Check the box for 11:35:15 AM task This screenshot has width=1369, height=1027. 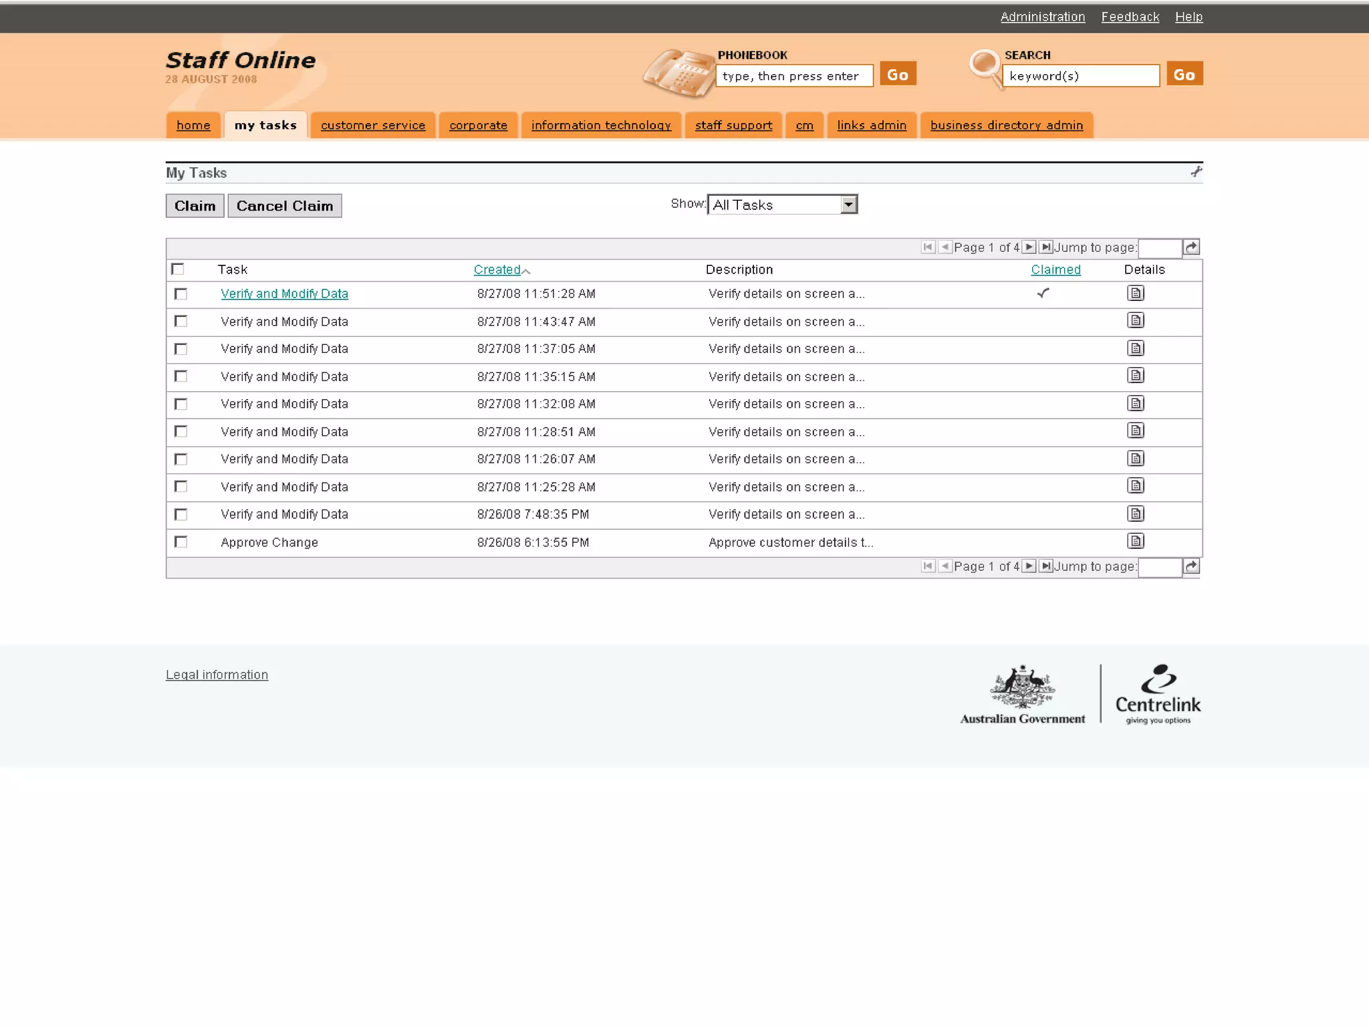(180, 376)
